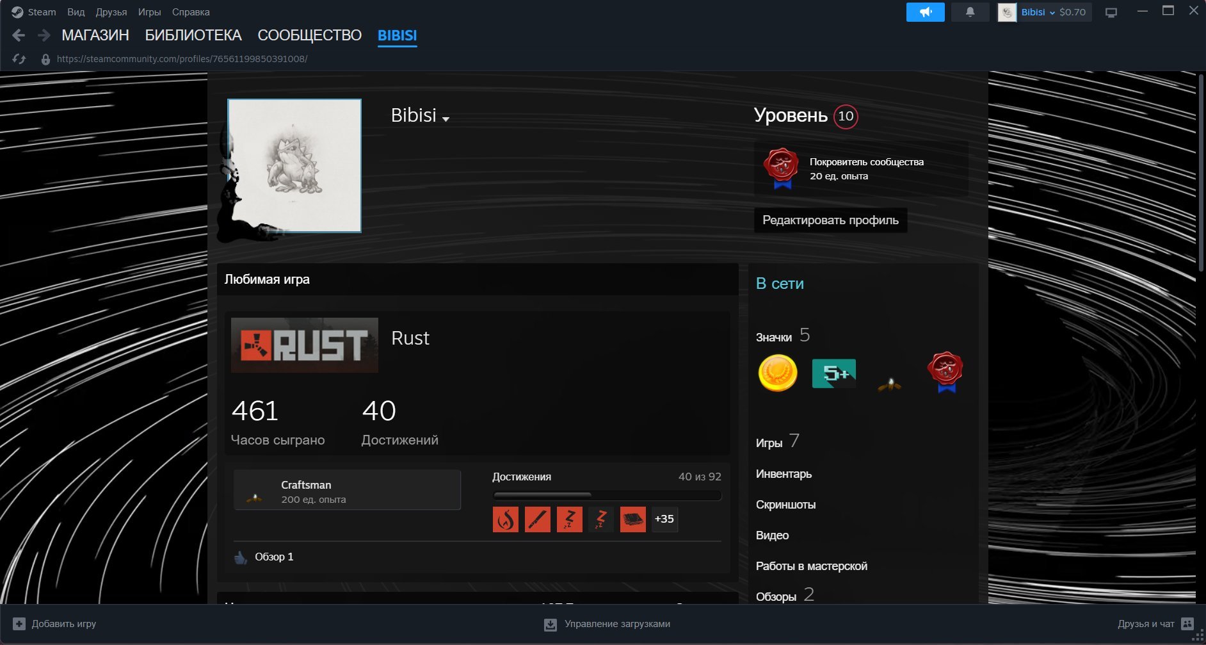
Task: Click the red-backed Z sleep achievement icon
Action: pyautogui.click(x=570, y=519)
